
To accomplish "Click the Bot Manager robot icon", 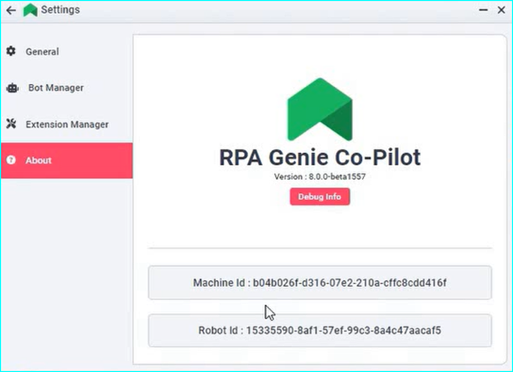I will 12,88.
